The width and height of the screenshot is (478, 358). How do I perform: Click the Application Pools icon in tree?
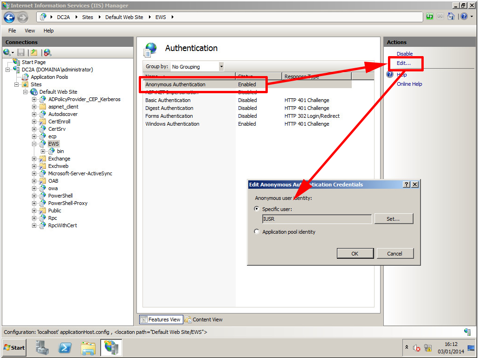(x=26, y=77)
